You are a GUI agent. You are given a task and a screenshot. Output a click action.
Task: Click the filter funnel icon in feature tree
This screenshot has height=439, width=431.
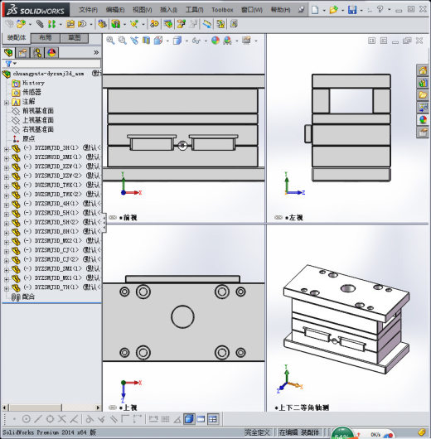point(8,64)
